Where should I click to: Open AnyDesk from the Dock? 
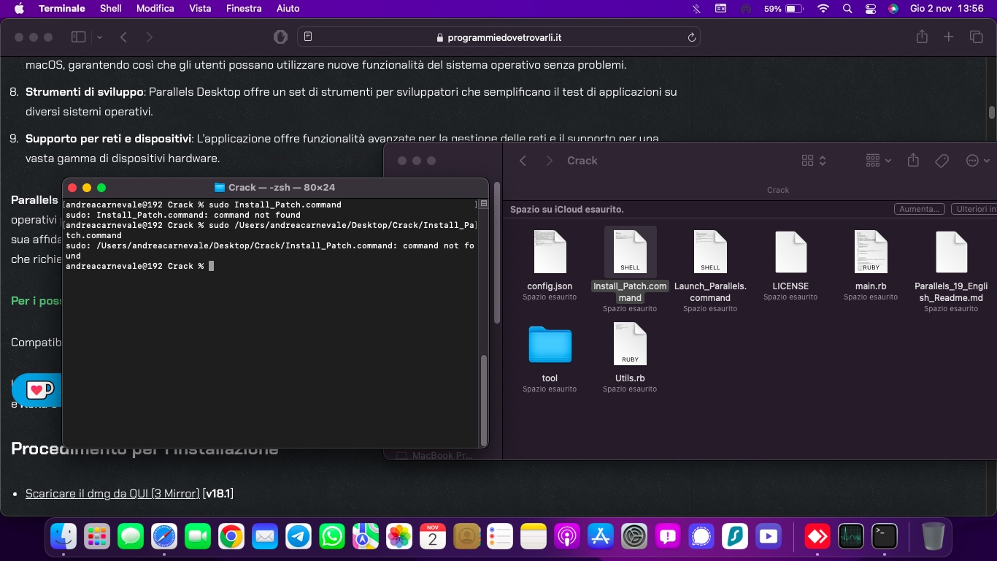pos(817,537)
